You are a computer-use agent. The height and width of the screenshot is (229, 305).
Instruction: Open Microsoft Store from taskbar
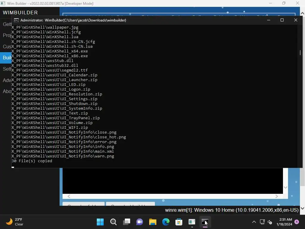click(179, 222)
